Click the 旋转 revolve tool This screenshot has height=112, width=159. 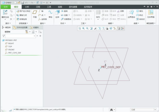pyautogui.click(x=64, y=11)
